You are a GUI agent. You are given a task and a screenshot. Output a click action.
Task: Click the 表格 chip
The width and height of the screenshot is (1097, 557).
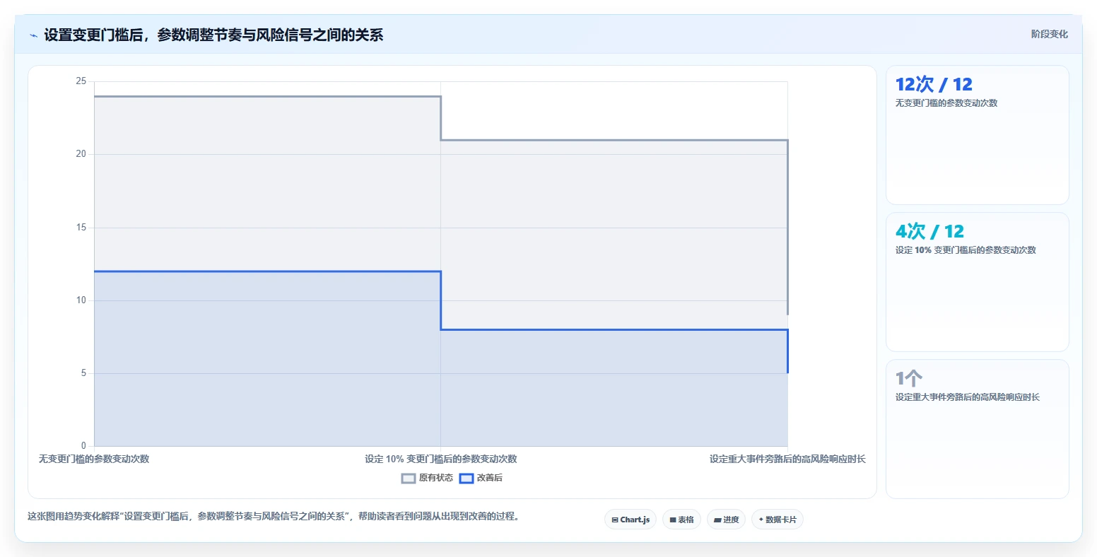681,520
